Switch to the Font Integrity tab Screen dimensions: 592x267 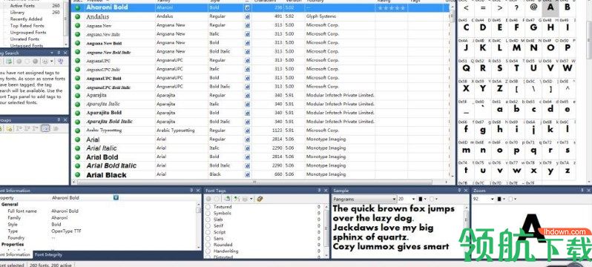pyautogui.click(x=48, y=255)
